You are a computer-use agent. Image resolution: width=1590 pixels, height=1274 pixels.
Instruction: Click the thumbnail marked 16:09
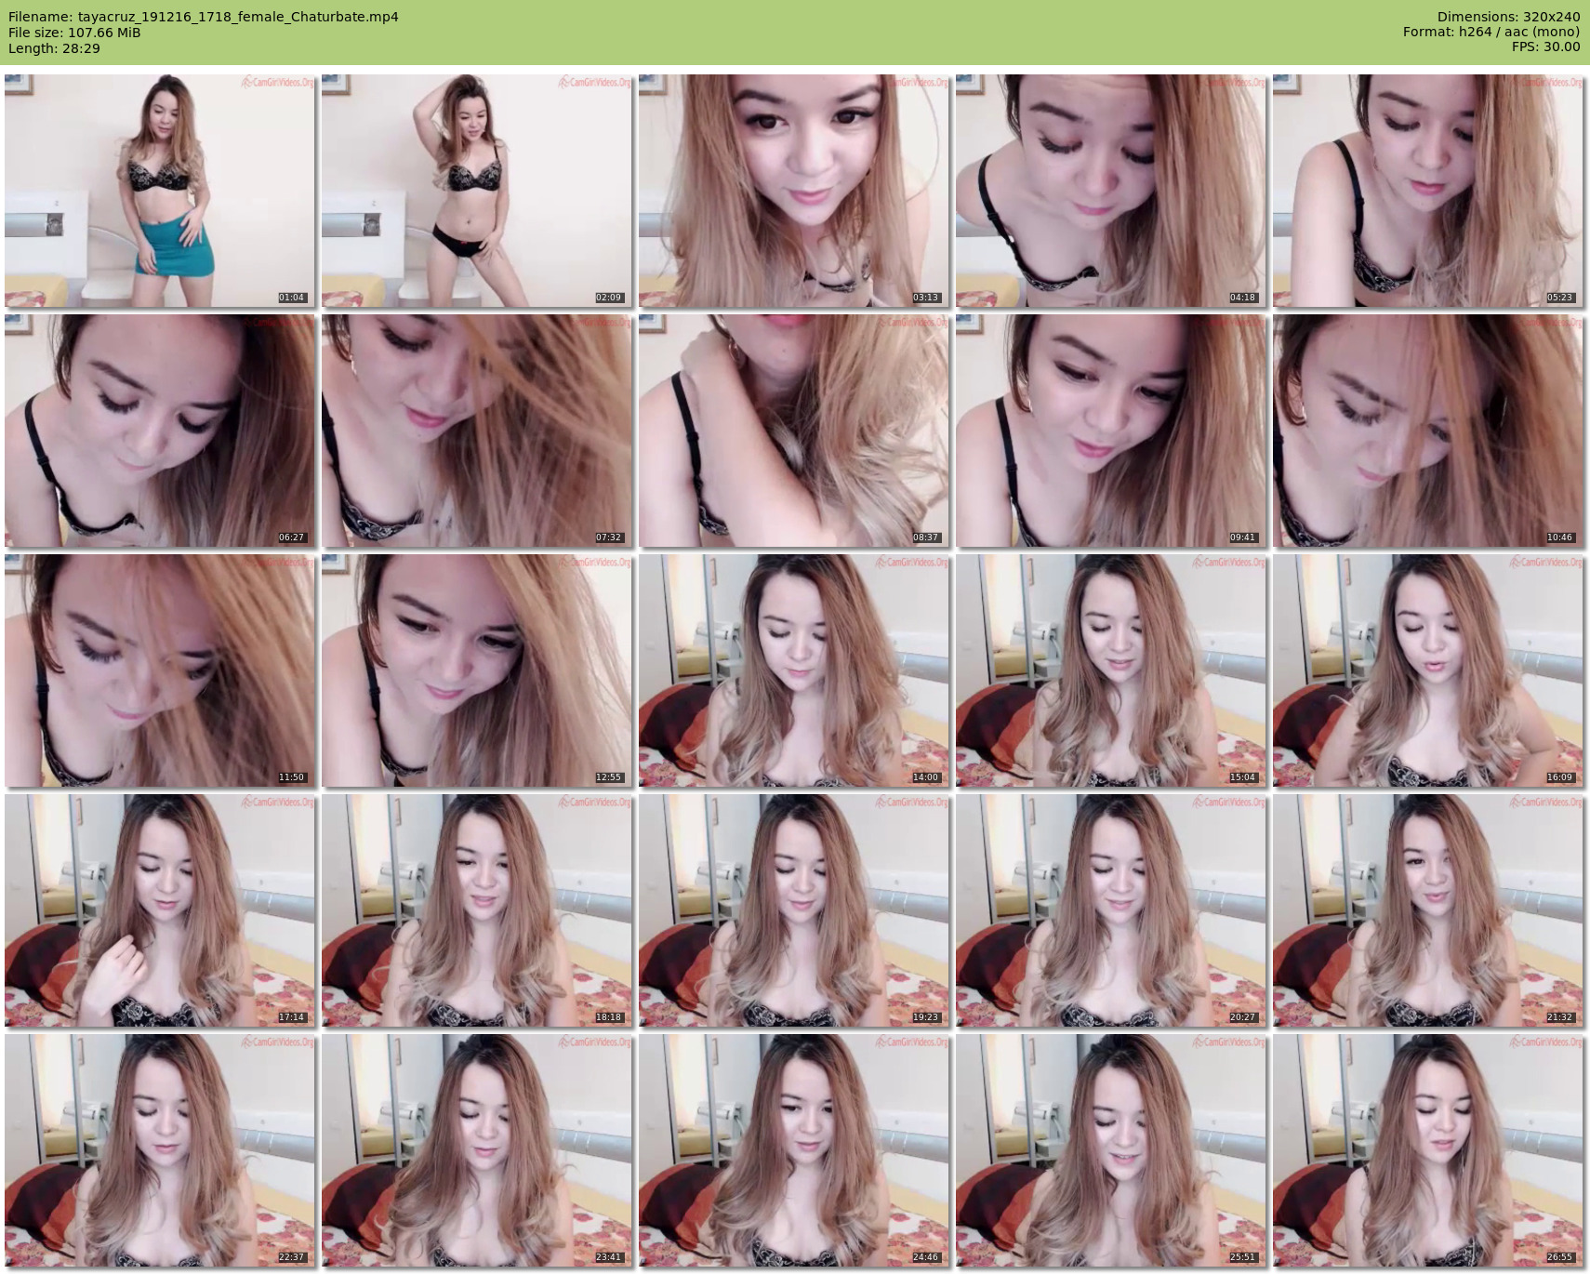(x=1428, y=670)
